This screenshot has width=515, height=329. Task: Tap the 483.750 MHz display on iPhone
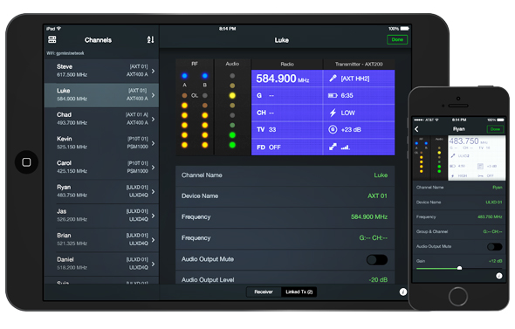point(468,141)
